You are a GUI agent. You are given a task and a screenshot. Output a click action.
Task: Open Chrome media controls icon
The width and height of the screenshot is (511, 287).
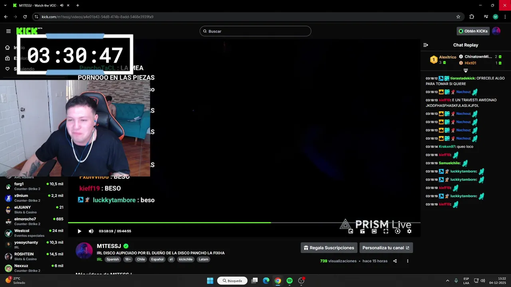click(x=486, y=17)
